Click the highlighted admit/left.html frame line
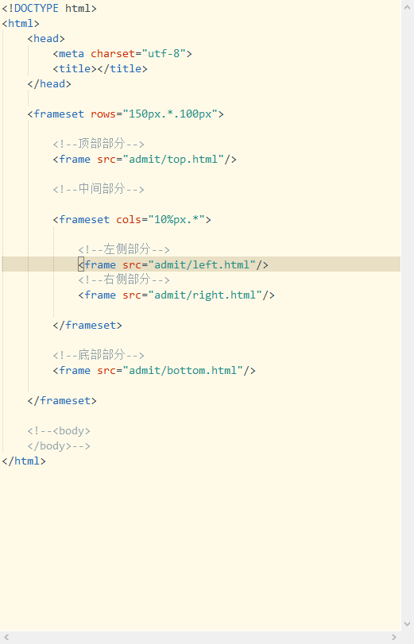Image resolution: width=414 pixels, height=644 pixels. click(201, 264)
